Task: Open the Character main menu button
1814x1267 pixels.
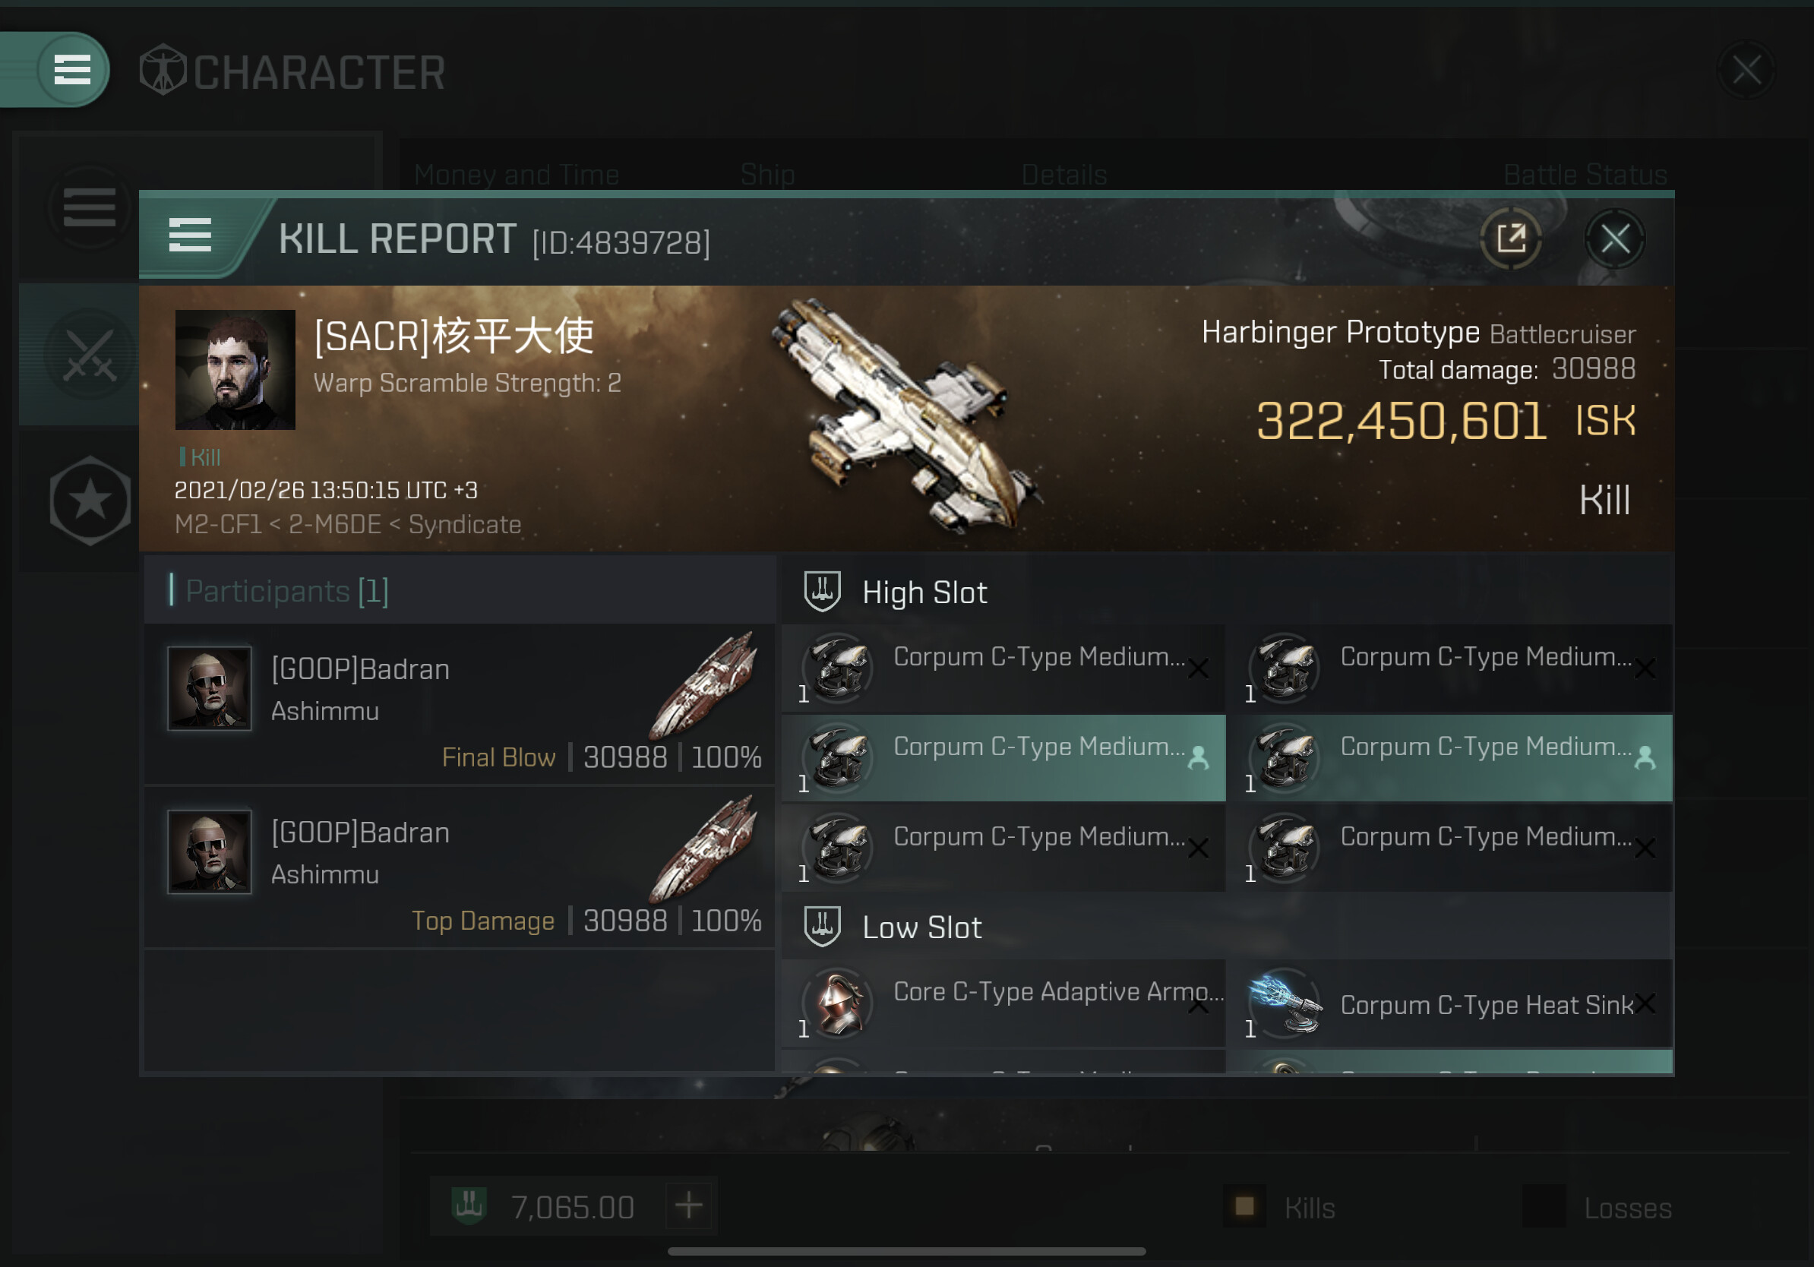Action: (71, 70)
